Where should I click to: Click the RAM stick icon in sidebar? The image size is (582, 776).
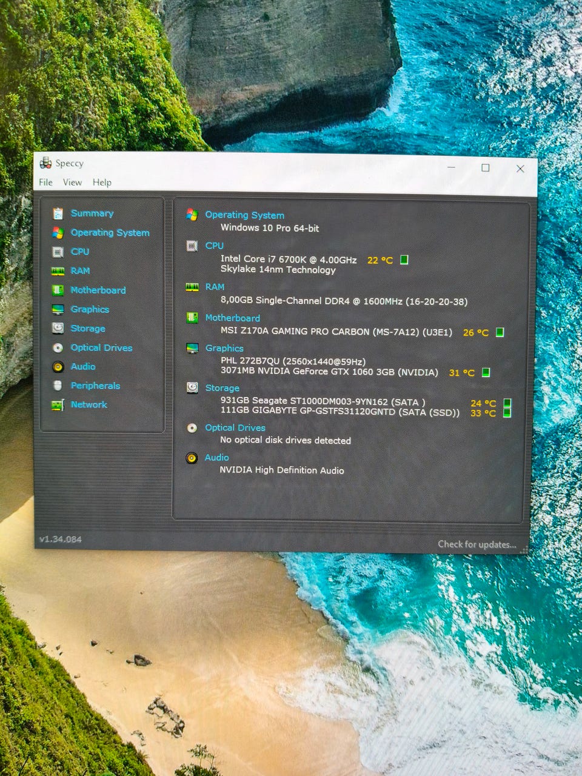(58, 271)
